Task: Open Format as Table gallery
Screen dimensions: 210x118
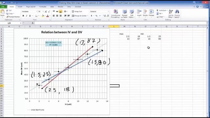Action: tap(125, 14)
